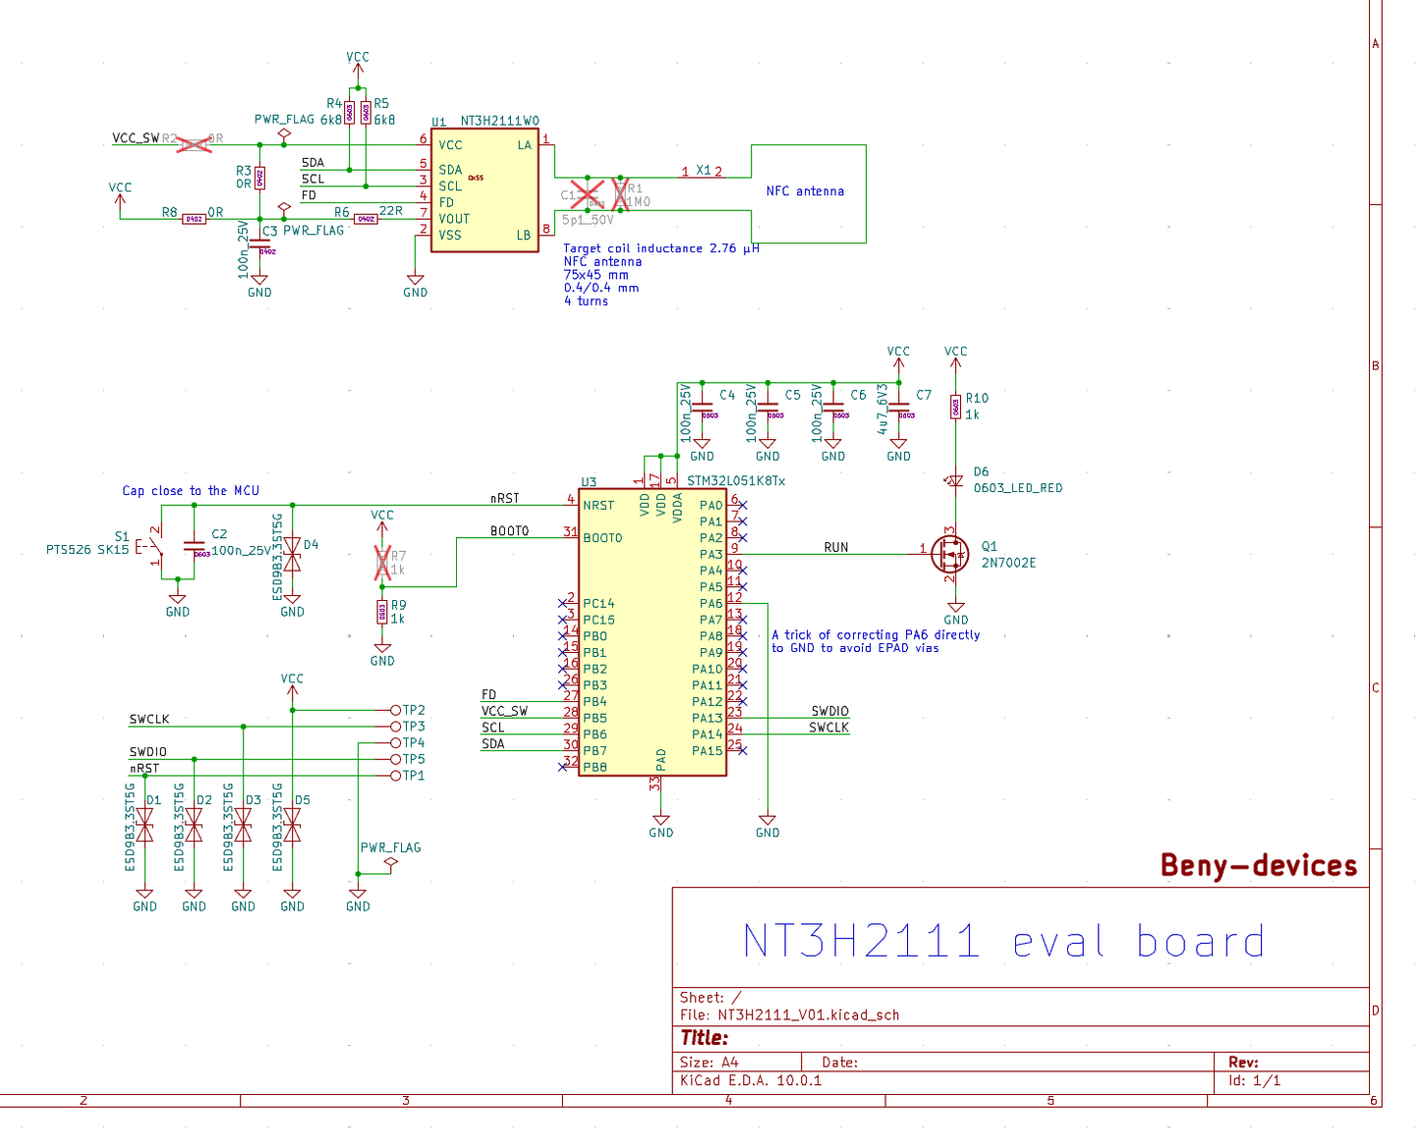Select the TP2 test point circle
This screenshot has height=1146, width=1420.
tap(395, 710)
